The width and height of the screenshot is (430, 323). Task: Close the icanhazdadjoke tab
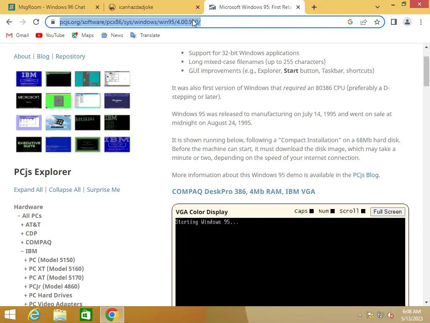point(198,7)
